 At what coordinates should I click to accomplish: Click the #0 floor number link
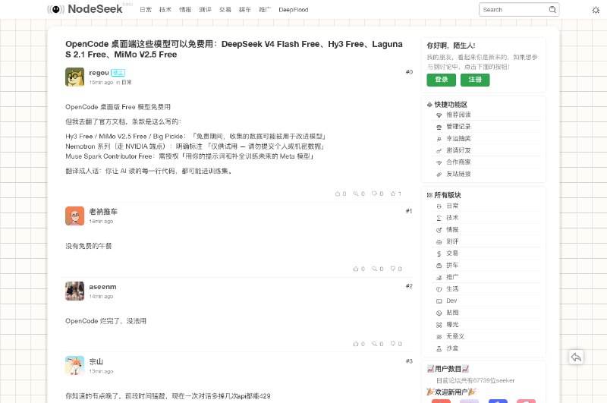409,72
